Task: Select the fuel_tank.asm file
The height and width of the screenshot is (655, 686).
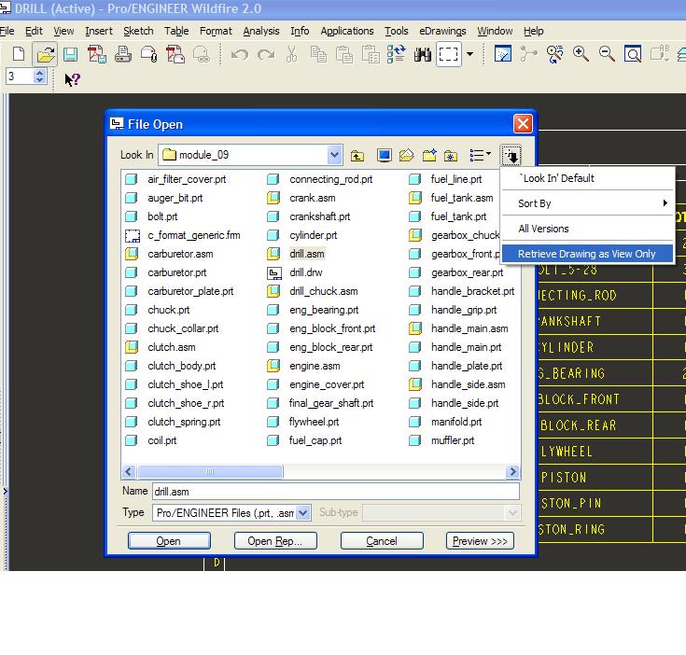Action: pos(451,198)
